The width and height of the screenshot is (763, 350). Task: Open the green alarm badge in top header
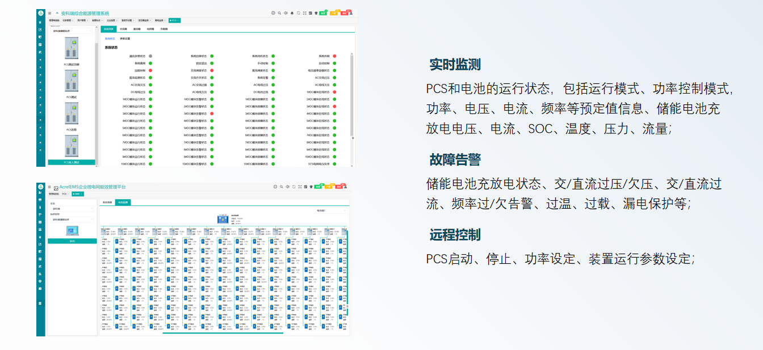(x=322, y=12)
